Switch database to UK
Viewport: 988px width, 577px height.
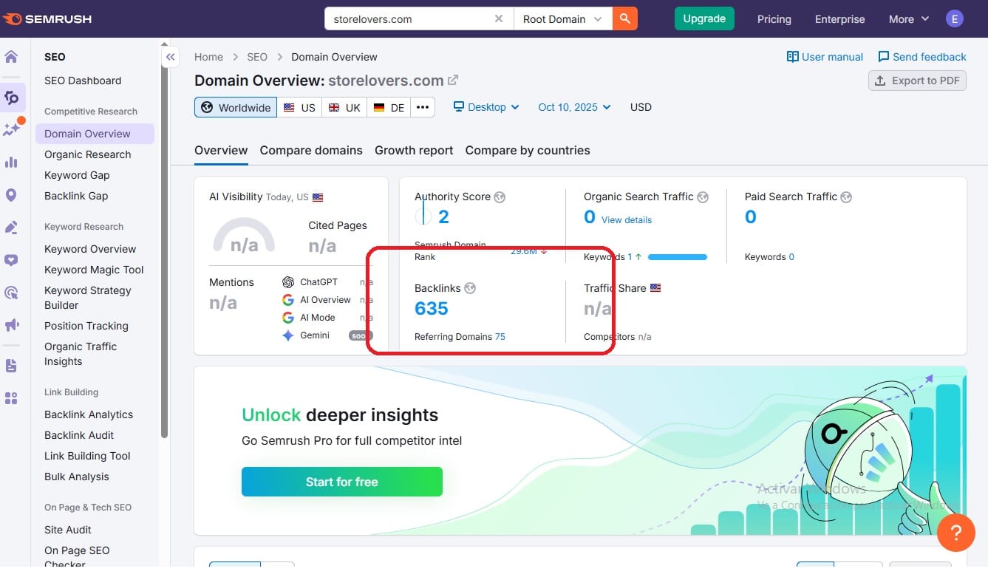point(344,107)
